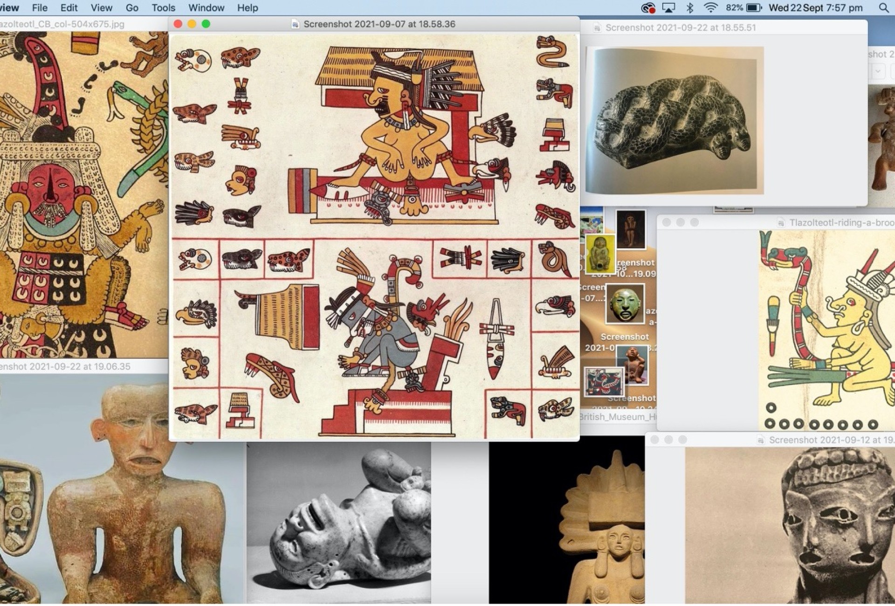Viewport: 895px width, 606px height.
Task: Click the battery status icon
Action: [x=753, y=8]
